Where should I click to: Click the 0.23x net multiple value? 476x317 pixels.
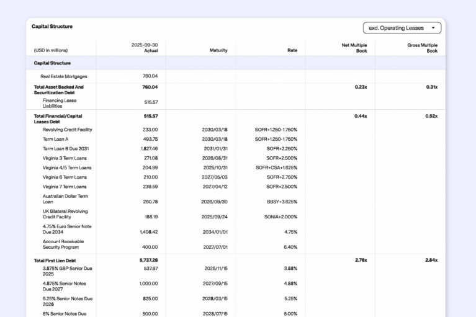(361, 87)
